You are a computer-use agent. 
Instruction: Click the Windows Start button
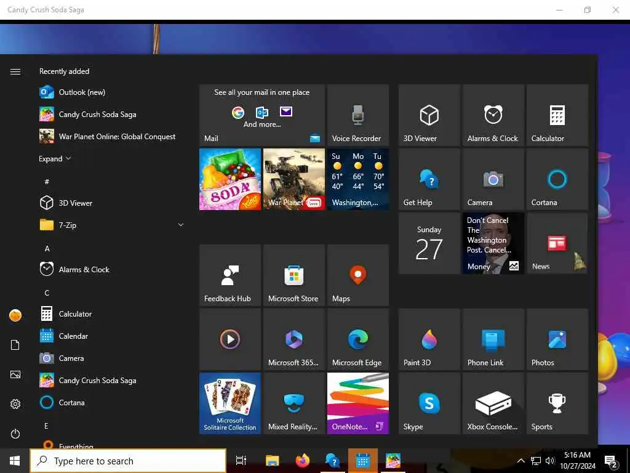15,461
